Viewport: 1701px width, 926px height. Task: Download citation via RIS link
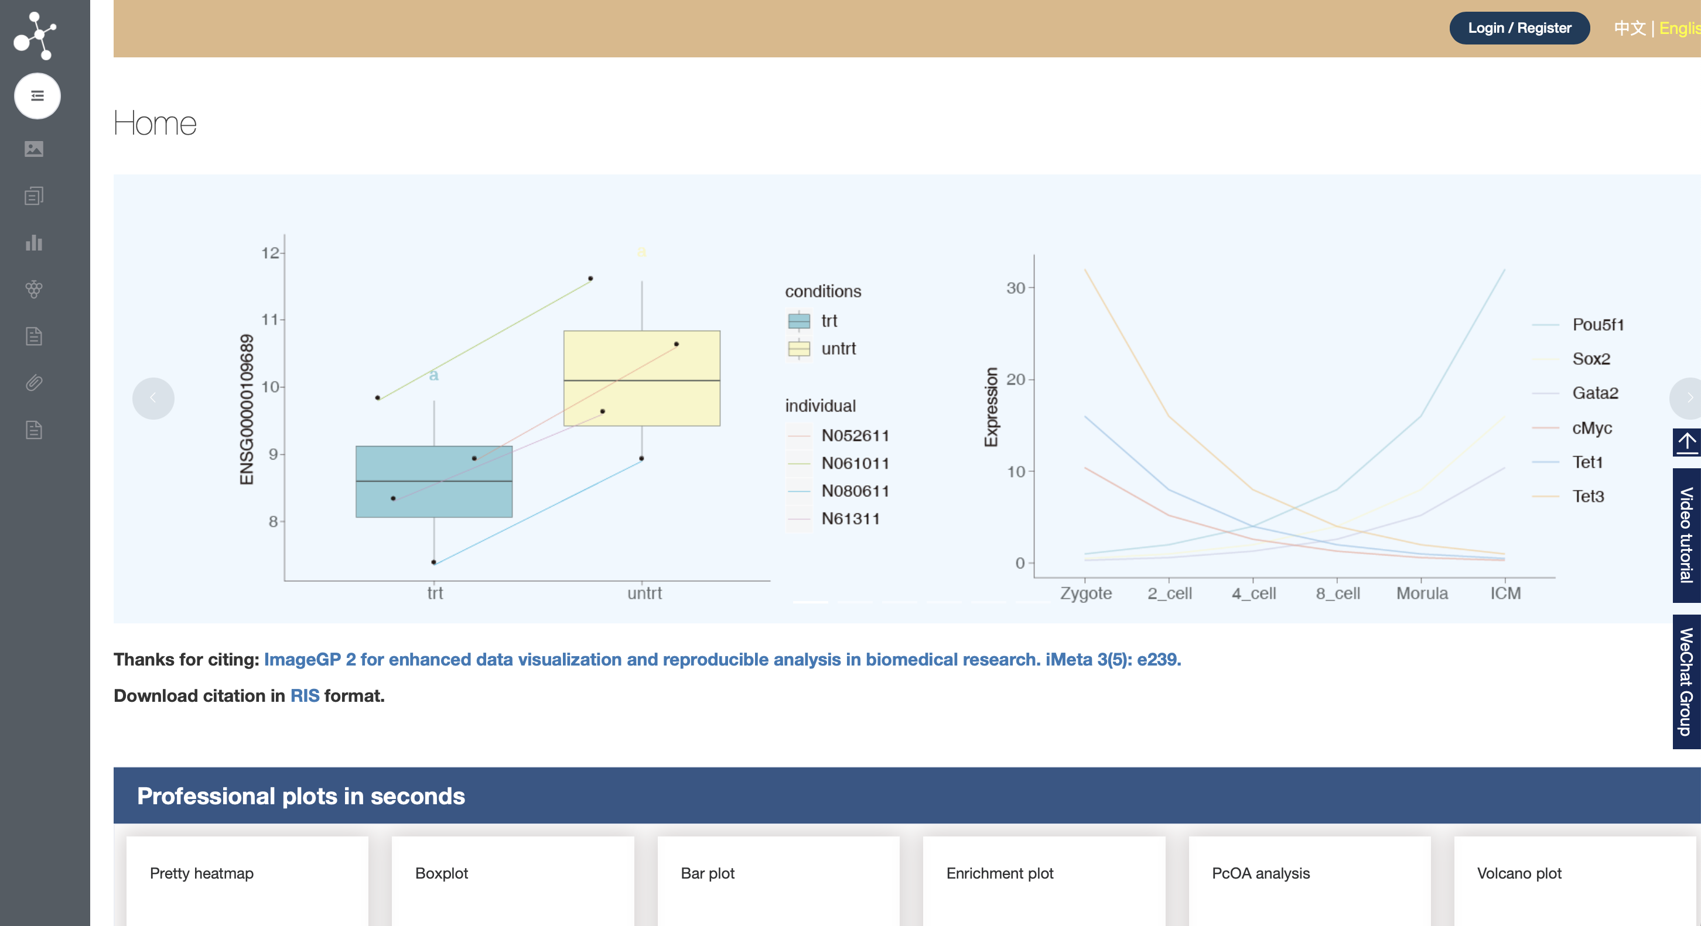tap(305, 695)
